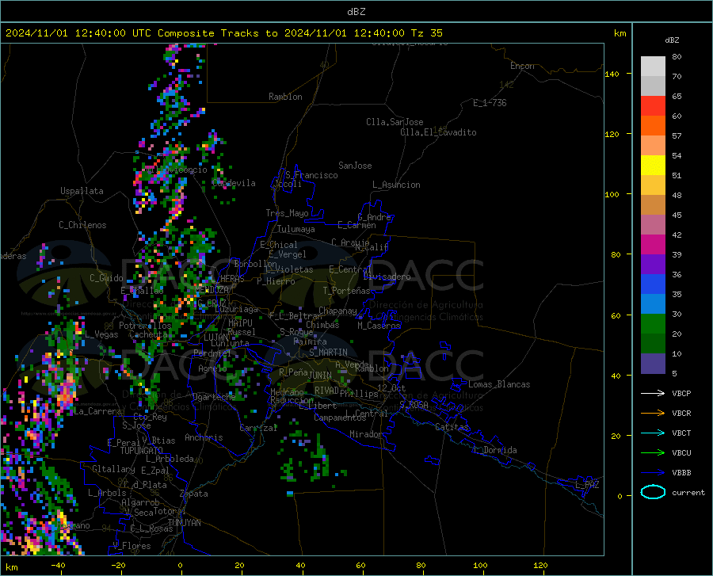Click the 'Tz 35' threshold text
The image size is (713, 576).
(426, 33)
